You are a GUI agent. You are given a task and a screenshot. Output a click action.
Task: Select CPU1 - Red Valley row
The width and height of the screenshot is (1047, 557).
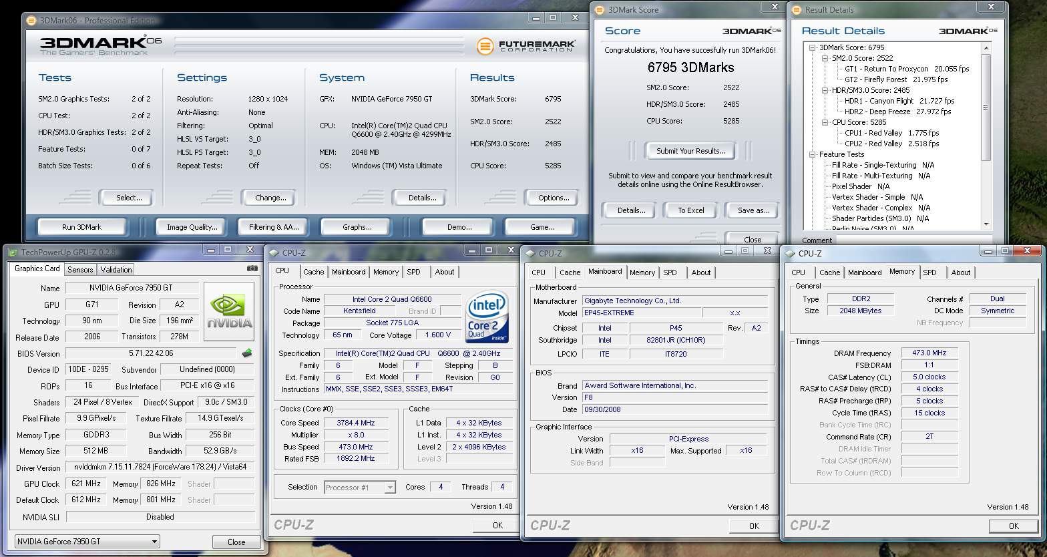click(x=891, y=133)
